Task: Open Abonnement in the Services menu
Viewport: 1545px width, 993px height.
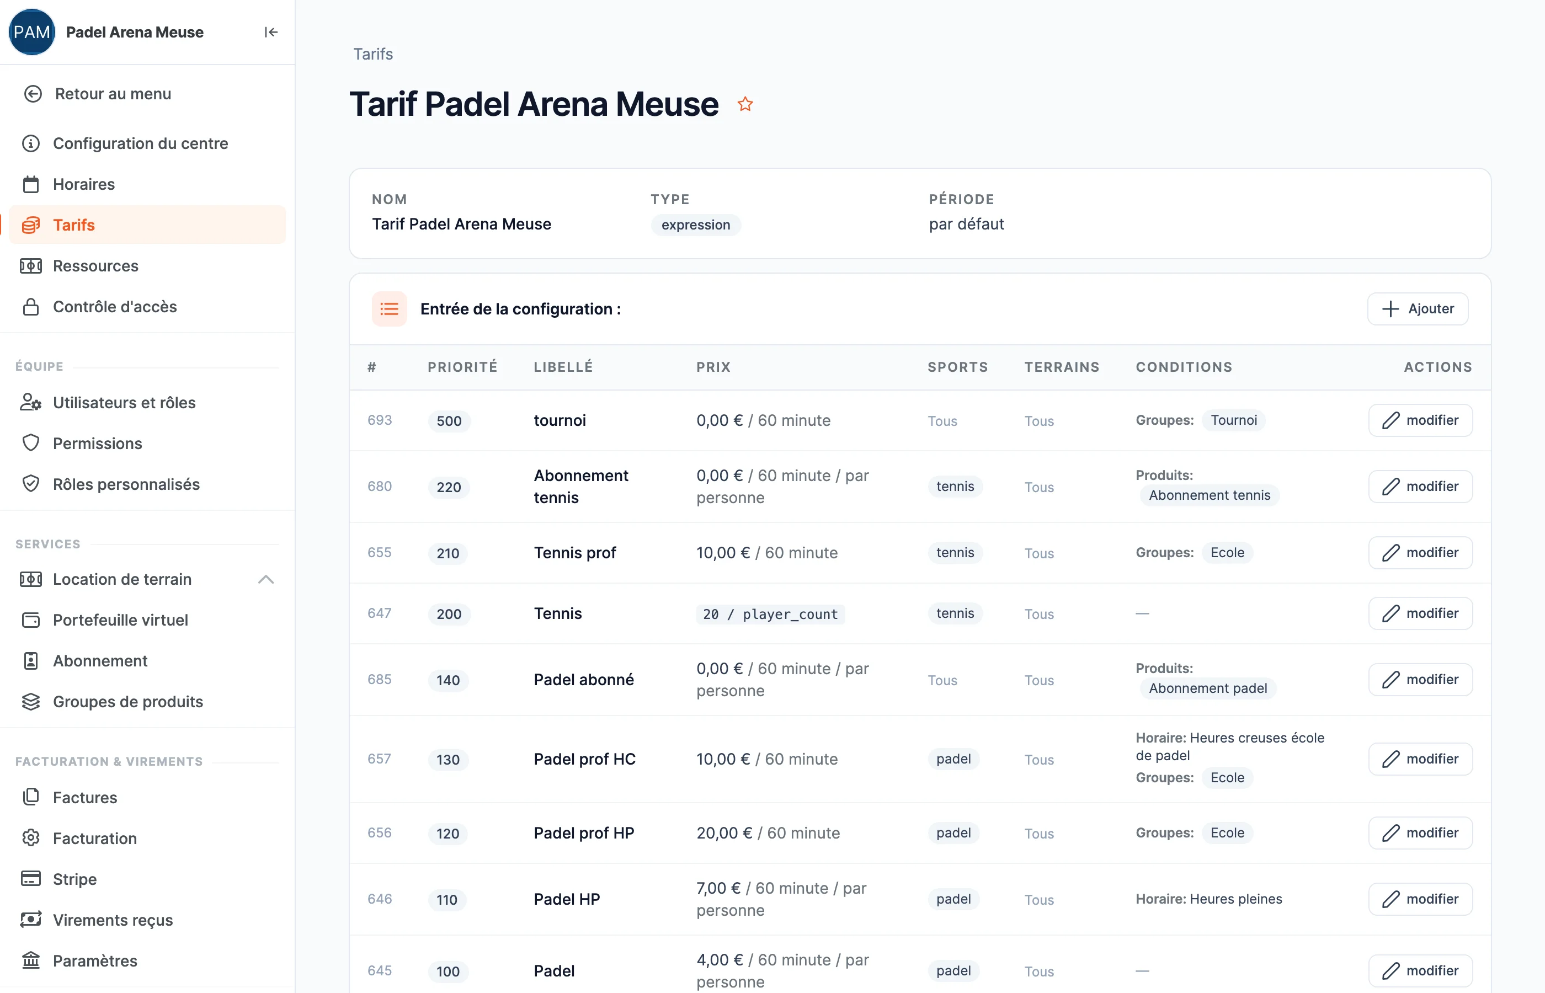Action: [147, 660]
